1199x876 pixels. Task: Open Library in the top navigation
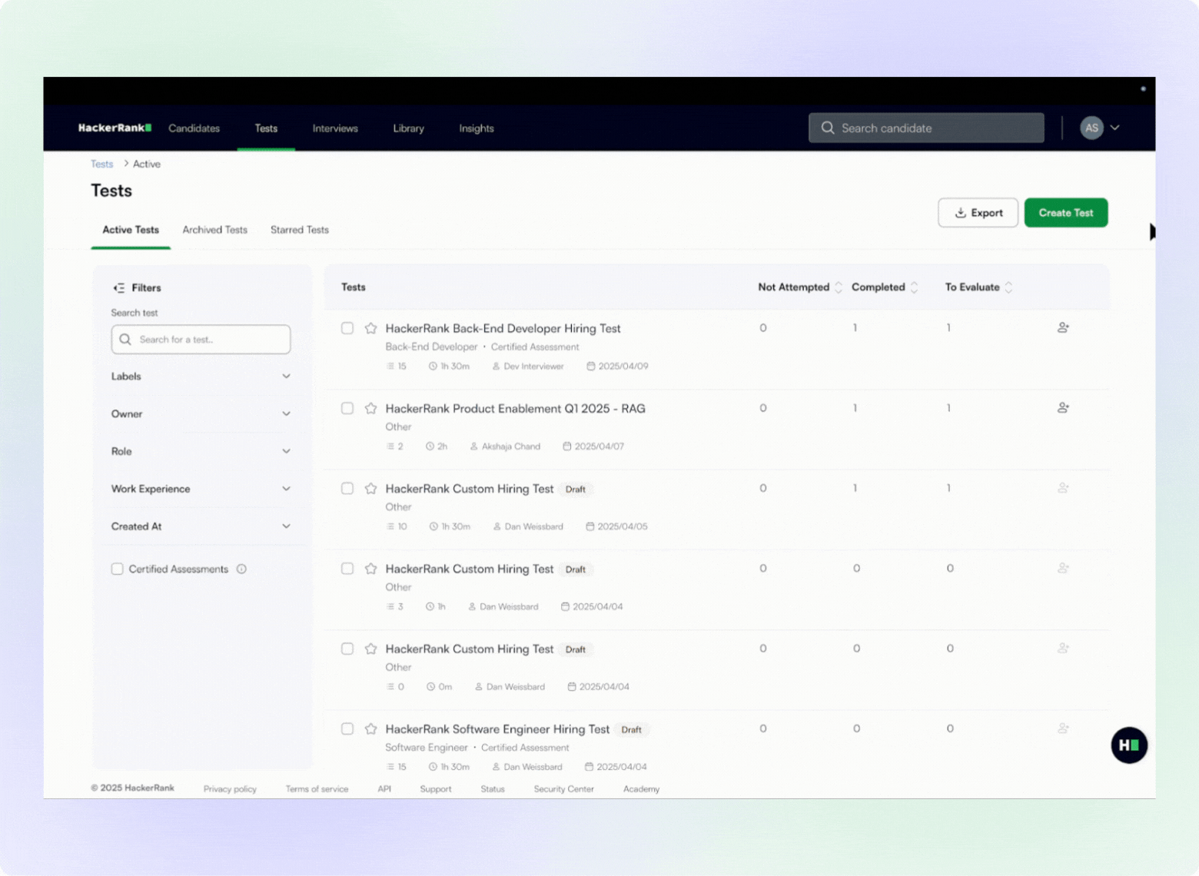408,128
